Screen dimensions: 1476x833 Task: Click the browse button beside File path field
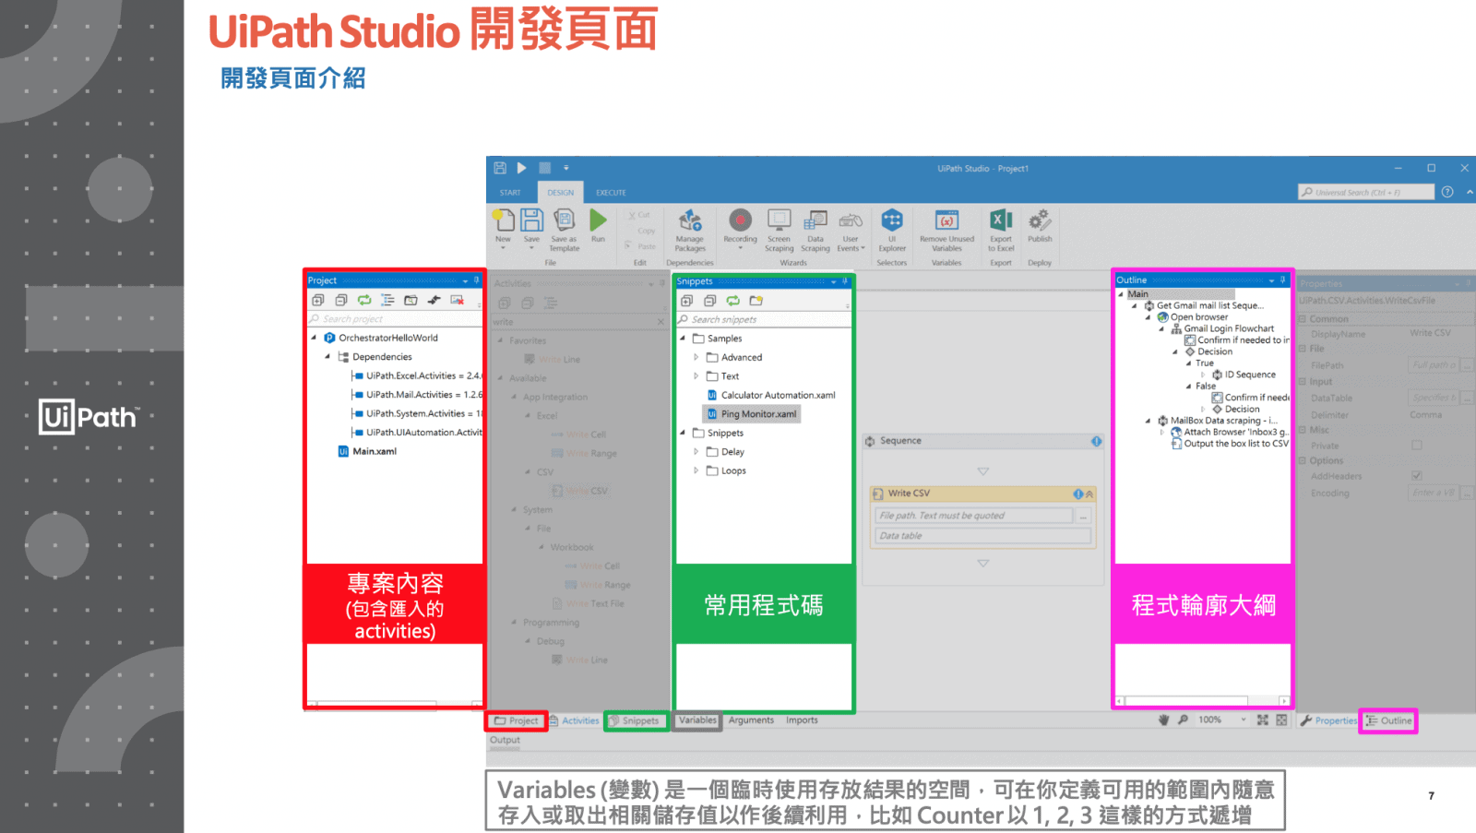(x=1083, y=516)
